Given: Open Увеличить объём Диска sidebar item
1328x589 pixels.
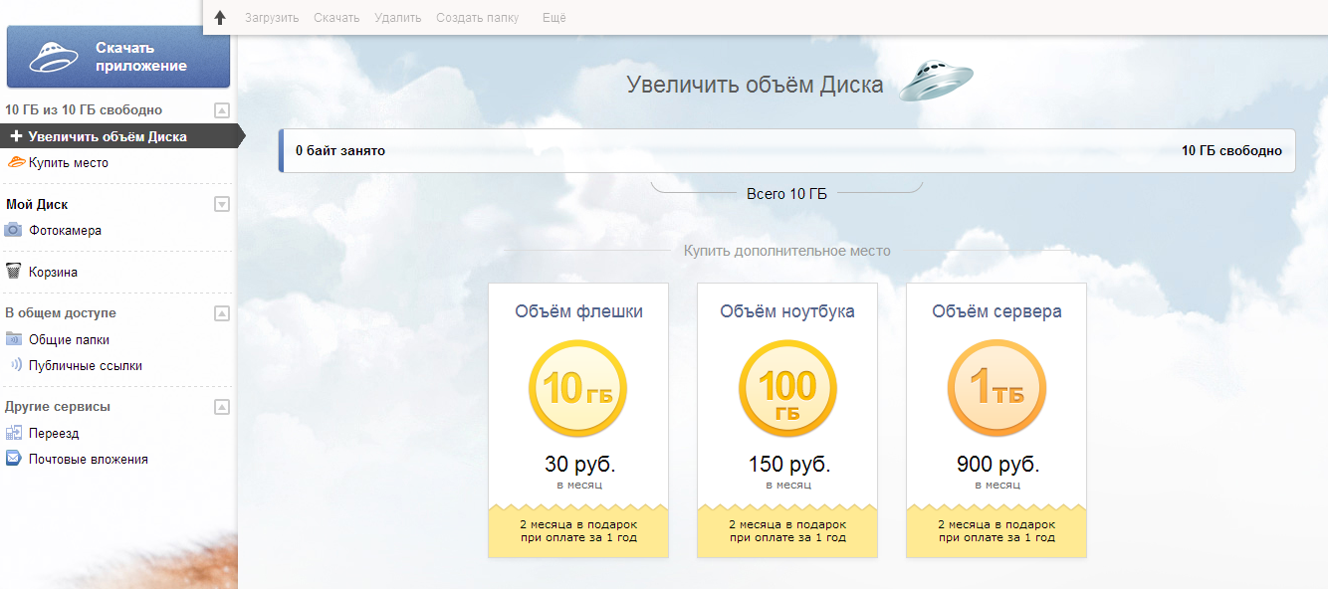Looking at the screenshot, I should [x=108, y=136].
